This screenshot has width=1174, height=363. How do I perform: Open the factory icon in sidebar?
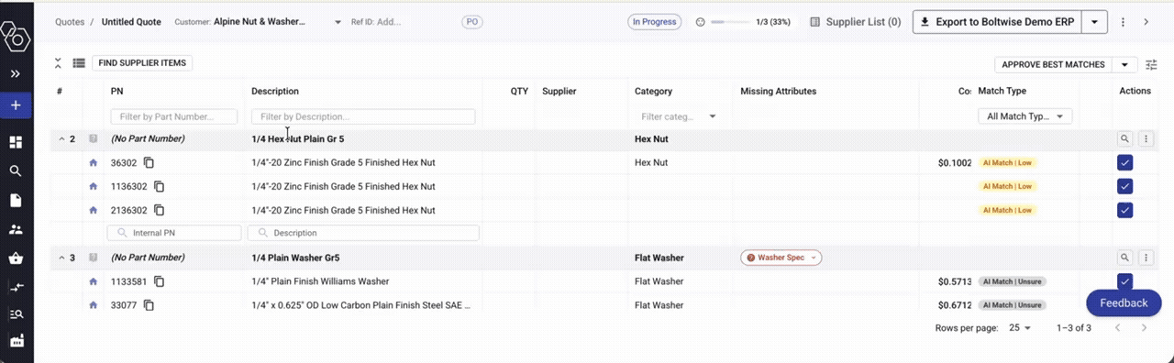(x=16, y=341)
